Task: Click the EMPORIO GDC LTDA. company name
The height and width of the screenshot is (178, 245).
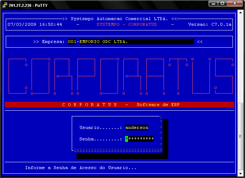Action: tap(104, 42)
